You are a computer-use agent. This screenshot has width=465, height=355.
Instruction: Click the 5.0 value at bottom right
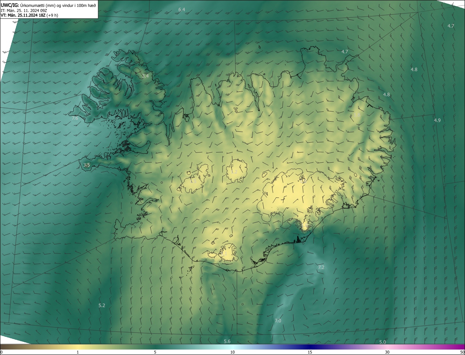tap(383, 342)
